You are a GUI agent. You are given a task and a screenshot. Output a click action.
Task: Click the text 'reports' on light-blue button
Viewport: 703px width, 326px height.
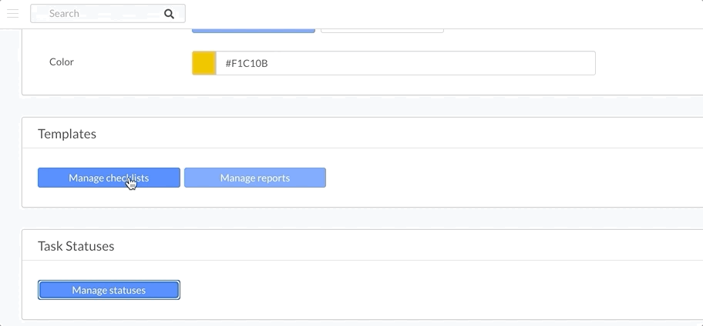pos(271,178)
